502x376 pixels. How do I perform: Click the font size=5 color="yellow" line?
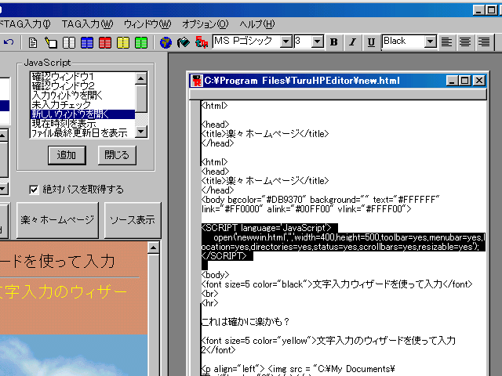tap(329, 341)
